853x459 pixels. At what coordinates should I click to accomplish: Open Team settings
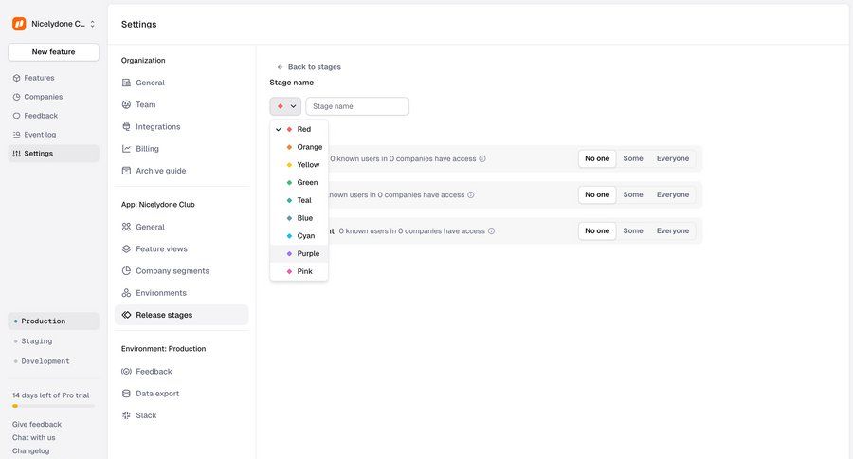tap(182, 104)
